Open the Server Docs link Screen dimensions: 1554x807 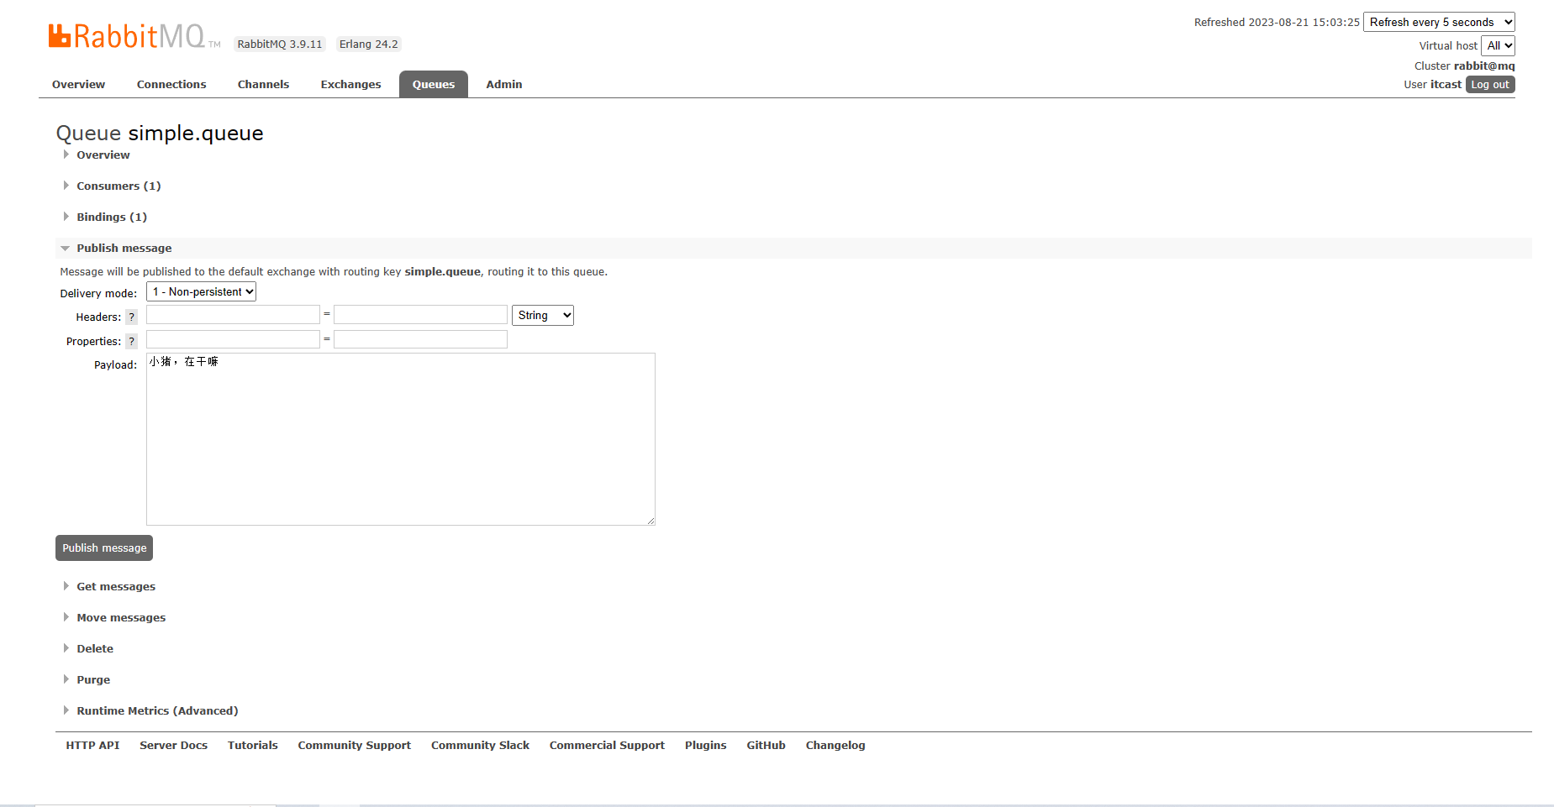[x=173, y=745]
